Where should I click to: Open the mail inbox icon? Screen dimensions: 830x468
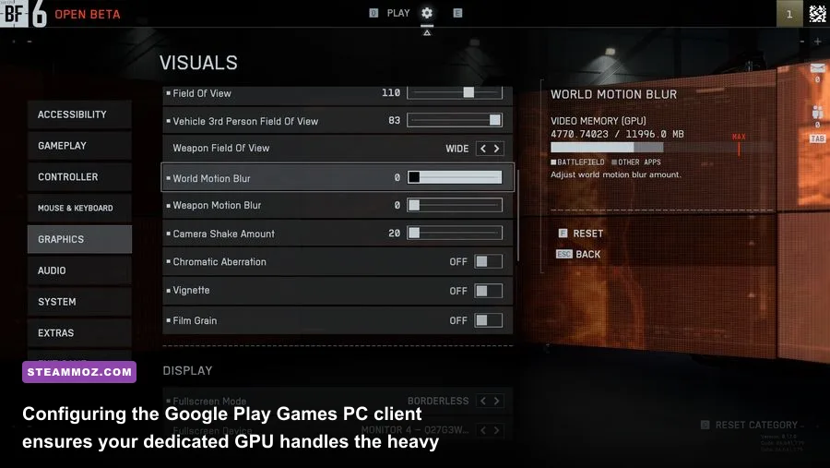pyautogui.click(x=817, y=67)
